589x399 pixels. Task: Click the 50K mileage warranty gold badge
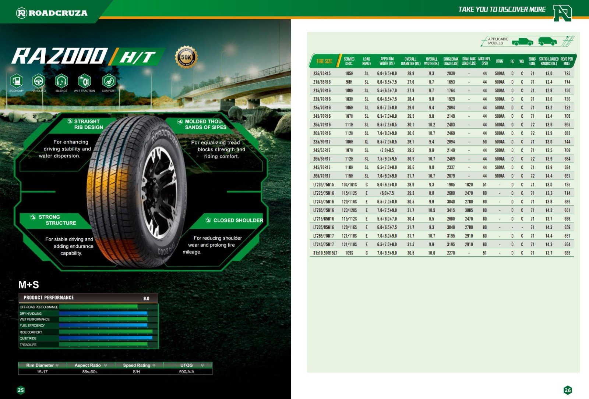186,57
